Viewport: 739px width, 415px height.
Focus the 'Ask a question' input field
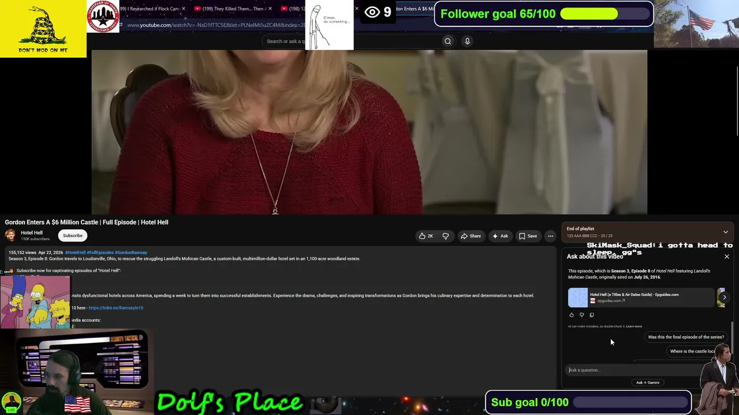[632, 370]
